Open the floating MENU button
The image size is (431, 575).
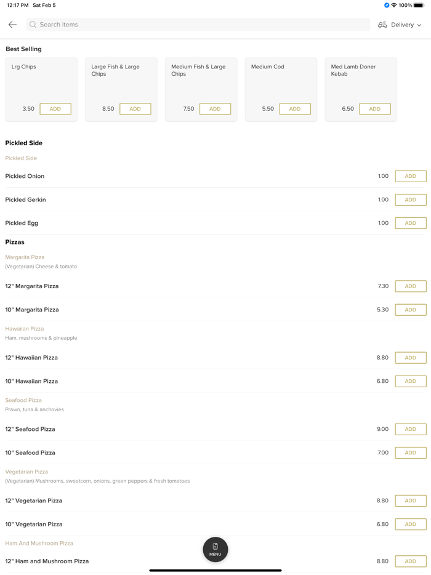(216, 549)
